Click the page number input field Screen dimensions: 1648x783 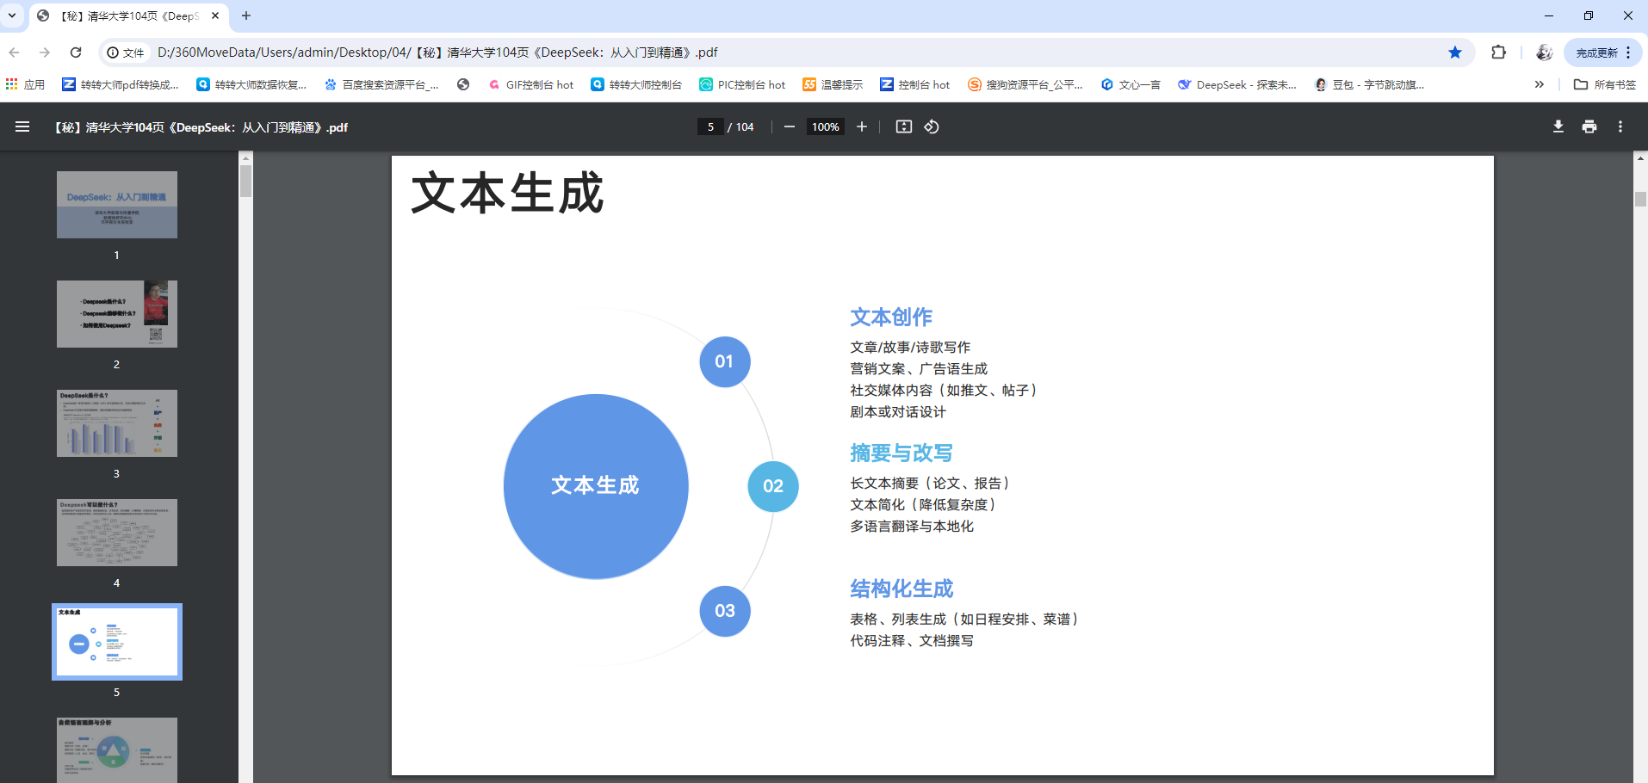(x=711, y=126)
